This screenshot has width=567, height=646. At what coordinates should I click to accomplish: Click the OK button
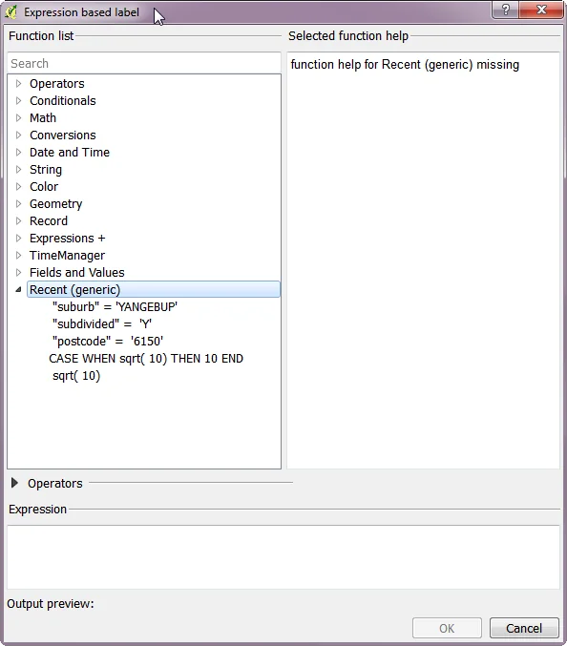coord(447,628)
